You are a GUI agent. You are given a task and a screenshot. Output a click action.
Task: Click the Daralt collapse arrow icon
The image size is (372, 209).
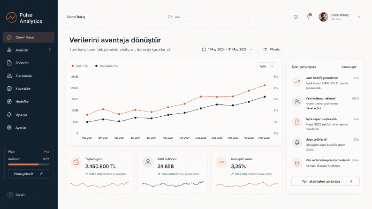click(x=10, y=195)
